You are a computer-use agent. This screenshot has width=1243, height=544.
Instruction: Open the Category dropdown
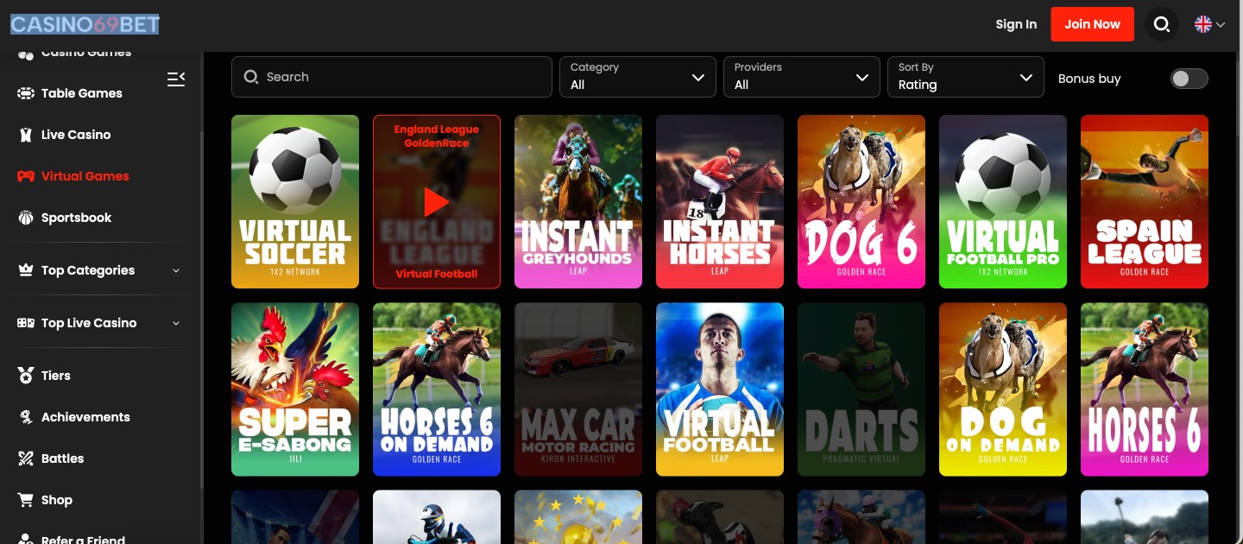pyautogui.click(x=637, y=77)
